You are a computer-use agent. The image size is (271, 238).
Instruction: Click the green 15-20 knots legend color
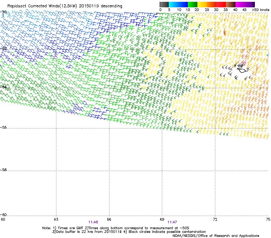tap(193, 4)
